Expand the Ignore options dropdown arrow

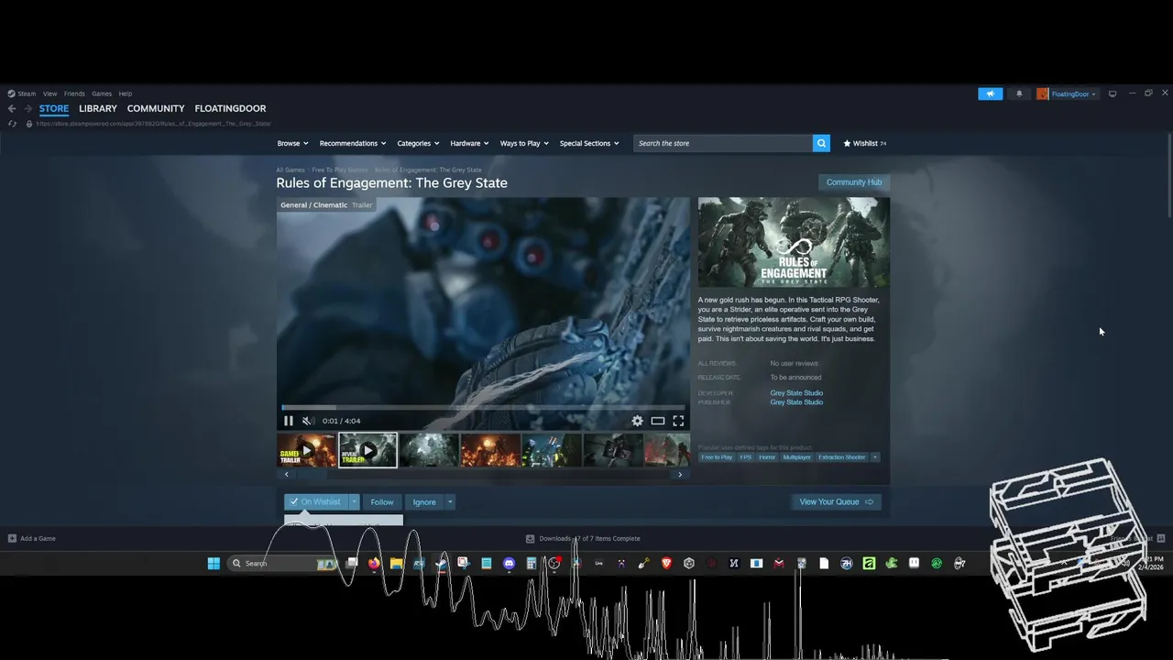click(x=450, y=501)
